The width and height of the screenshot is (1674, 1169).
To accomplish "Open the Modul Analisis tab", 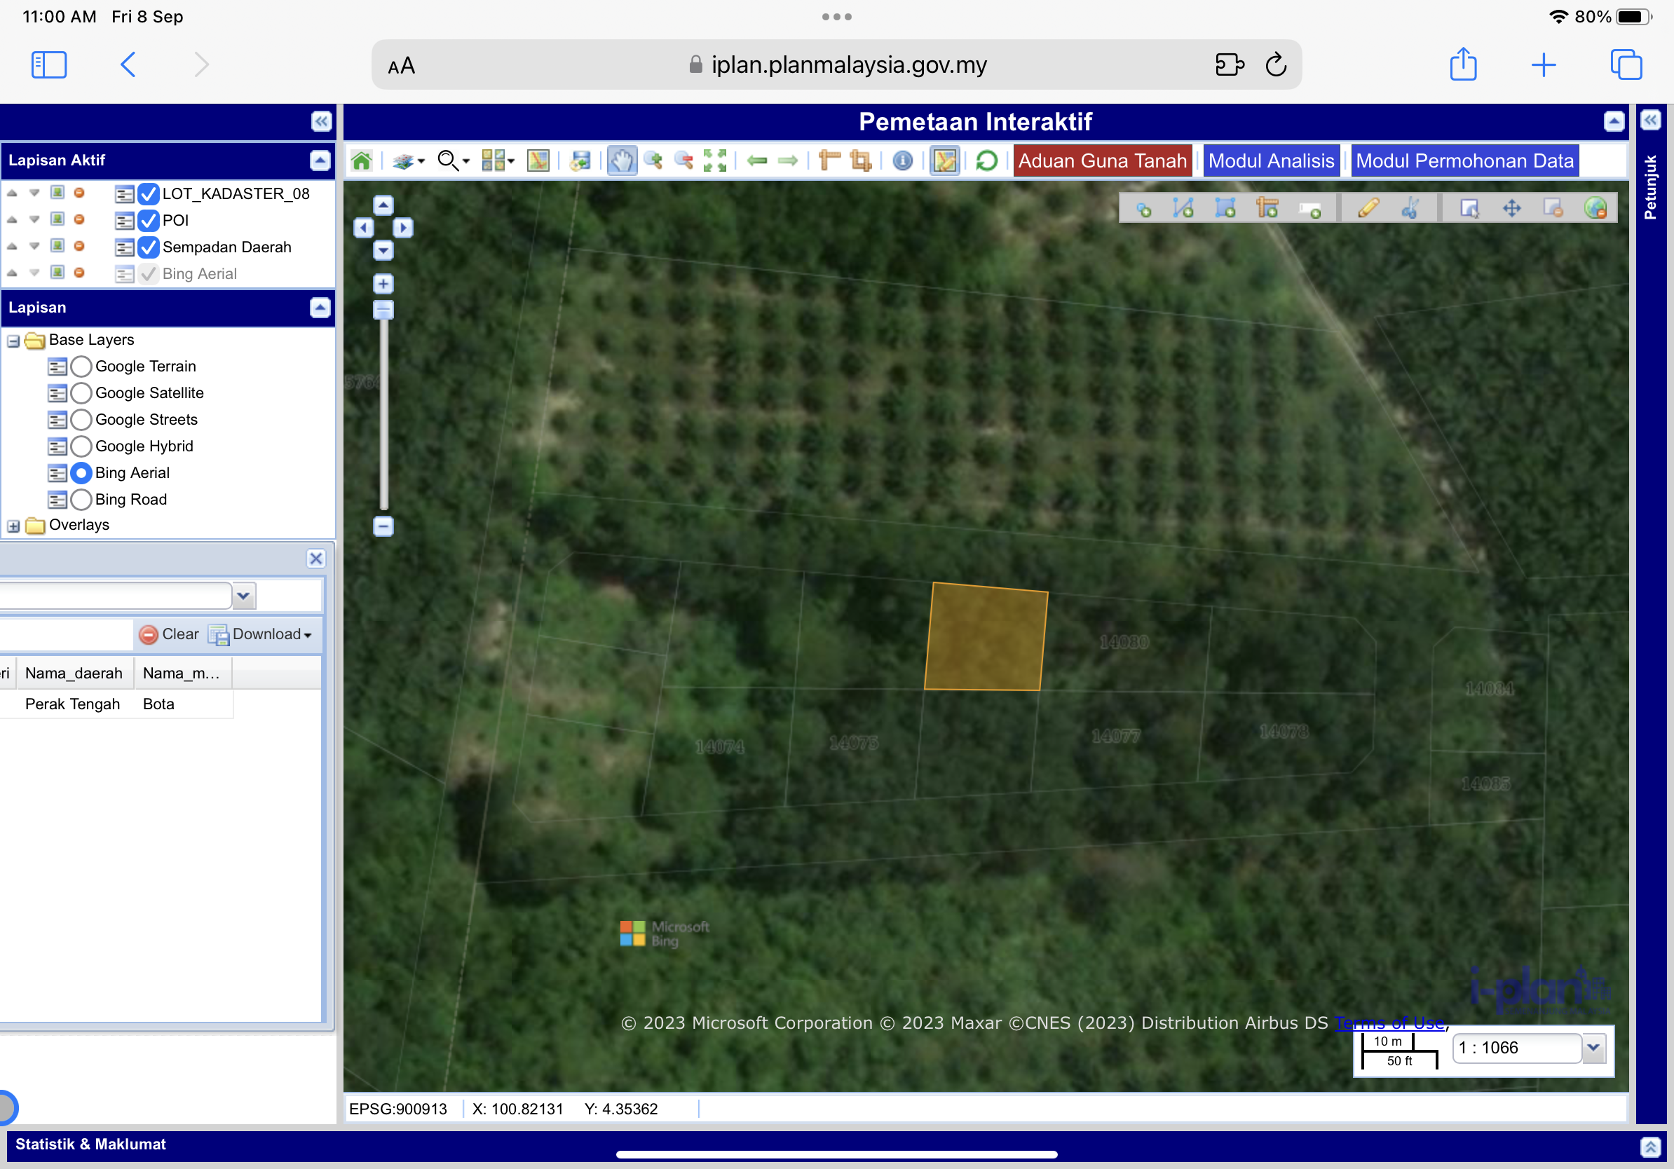I will coord(1271,160).
